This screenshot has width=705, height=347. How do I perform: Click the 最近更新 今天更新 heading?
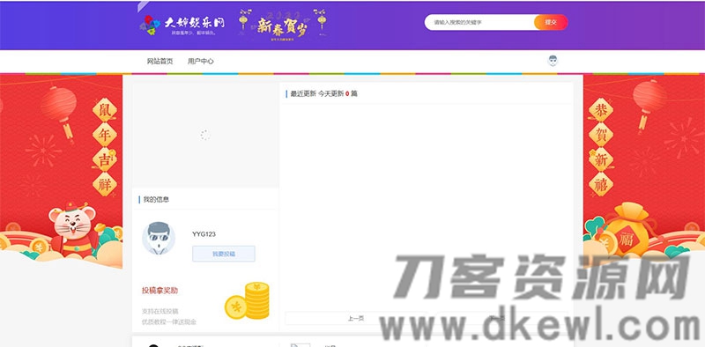coord(323,94)
